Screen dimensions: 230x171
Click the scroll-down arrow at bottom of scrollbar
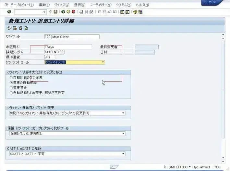[x=223, y=162]
